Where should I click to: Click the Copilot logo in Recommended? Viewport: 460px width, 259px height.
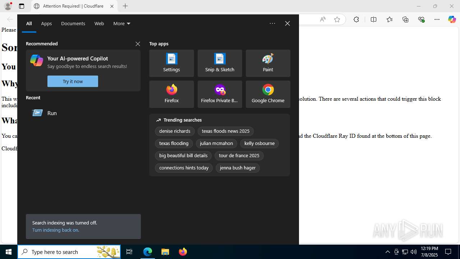point(37,60)
